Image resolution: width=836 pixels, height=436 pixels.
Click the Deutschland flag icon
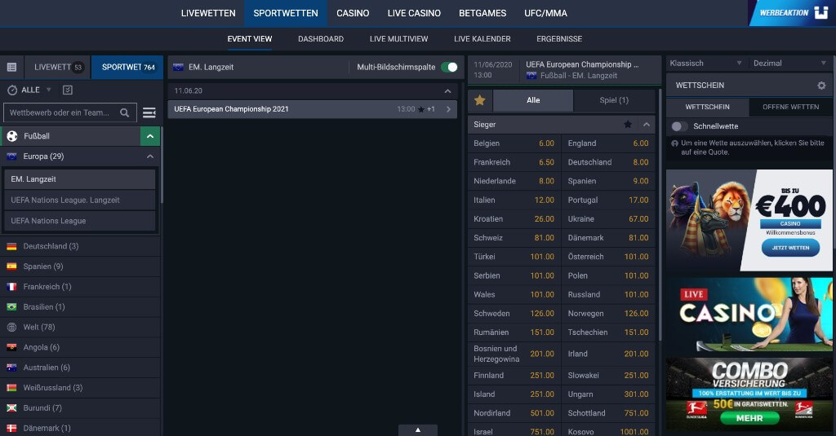coord(11,246)
